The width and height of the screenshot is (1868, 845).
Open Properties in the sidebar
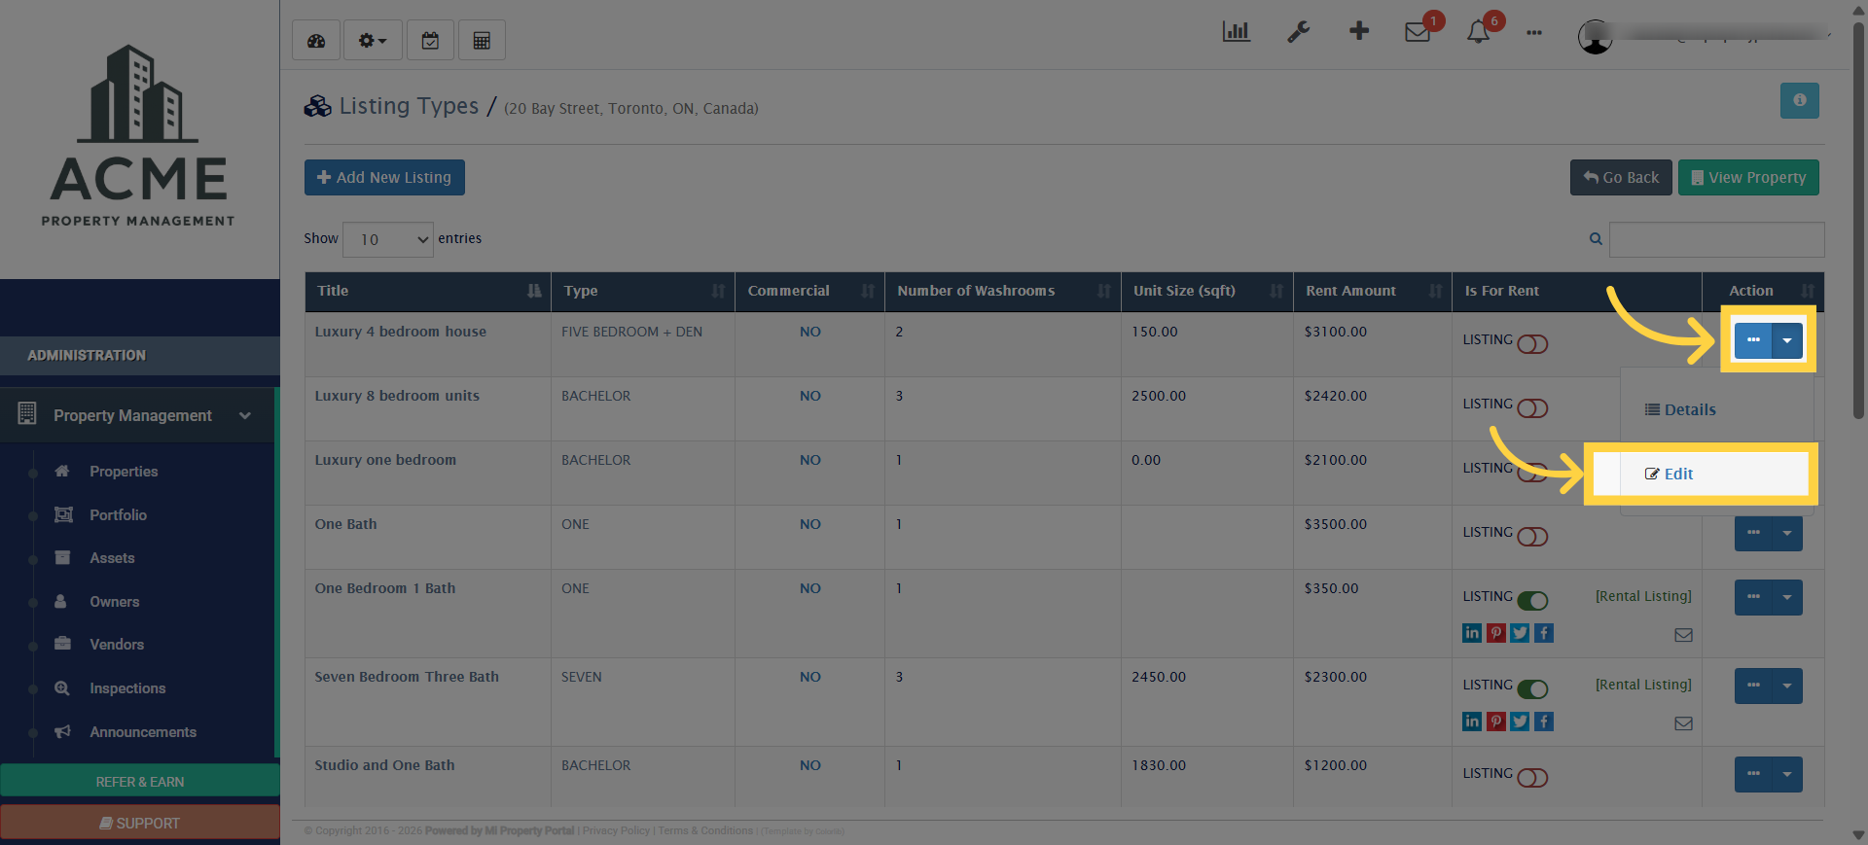pyautogui.click(x=124, y=472)
